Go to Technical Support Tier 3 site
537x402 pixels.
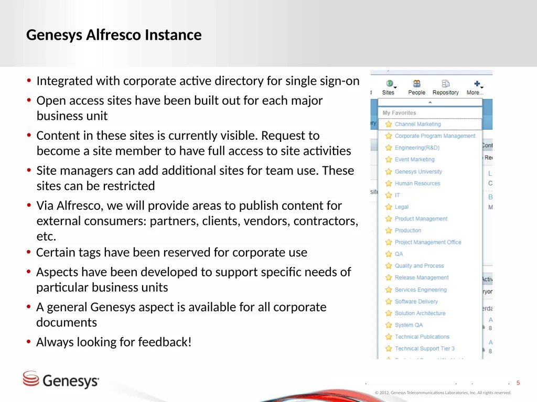[425, 348]
